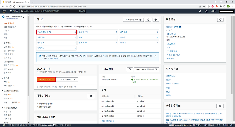This screenshot has height=127, width=235.
Task: Bookmark this page with star icon
Action: [204, 6]
